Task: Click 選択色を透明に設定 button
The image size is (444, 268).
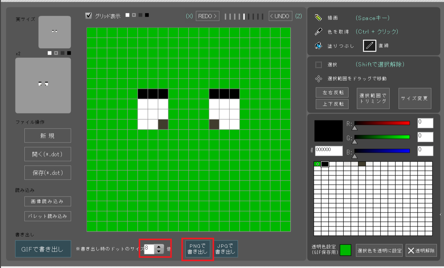Action: 379,251
